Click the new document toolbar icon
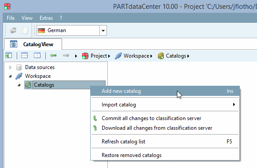 (25, 30)
